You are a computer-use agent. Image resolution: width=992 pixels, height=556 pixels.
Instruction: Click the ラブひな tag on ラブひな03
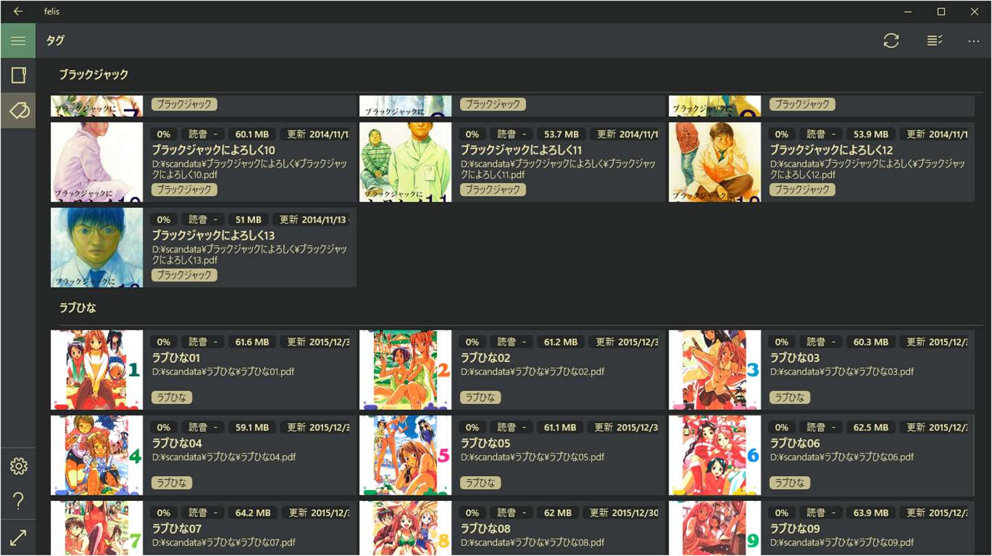pyautogui.click(x=789, y=398)
